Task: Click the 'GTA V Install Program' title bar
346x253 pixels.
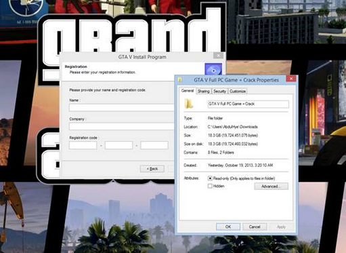Action: (142, 57)
